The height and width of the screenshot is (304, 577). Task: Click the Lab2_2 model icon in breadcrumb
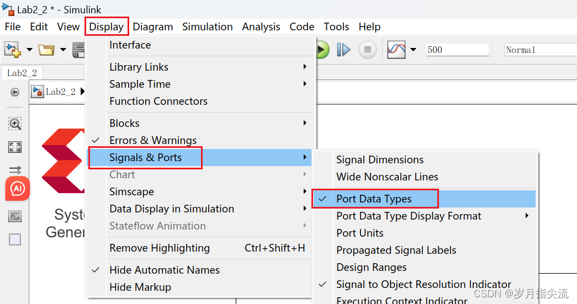coord(37,92)
